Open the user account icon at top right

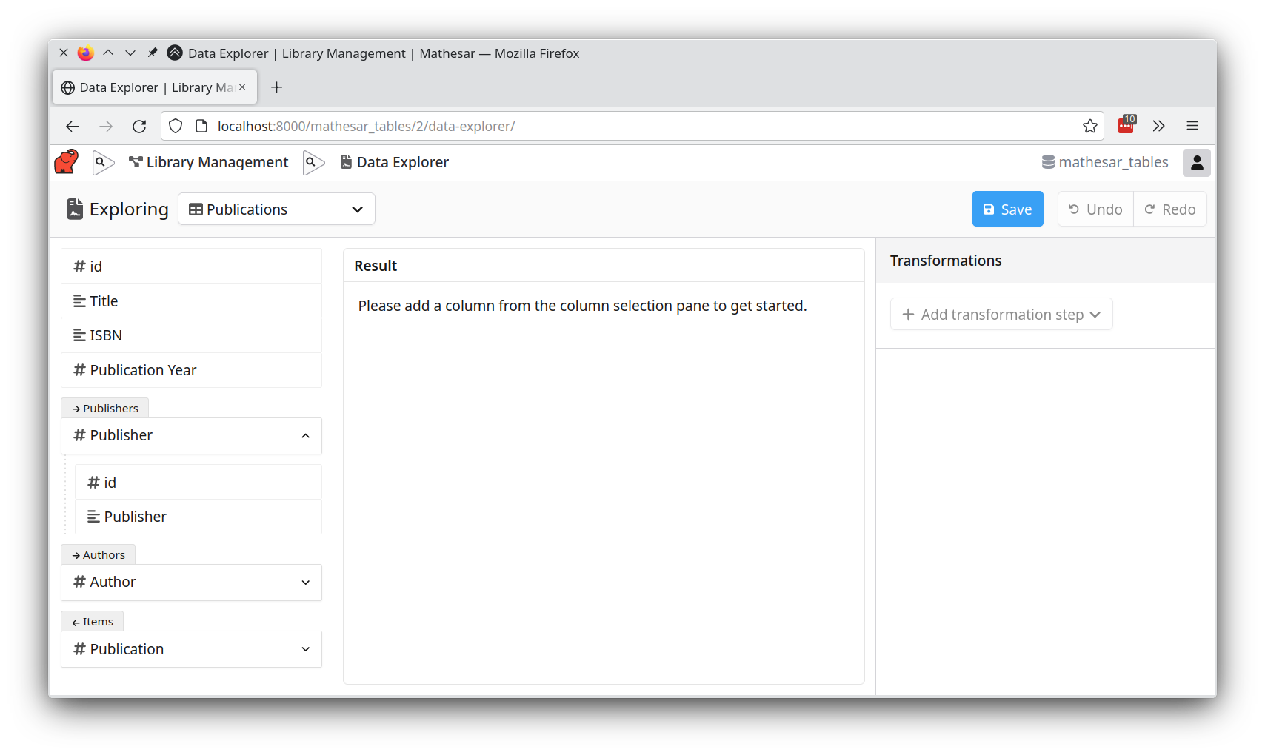click(1197, 162)
